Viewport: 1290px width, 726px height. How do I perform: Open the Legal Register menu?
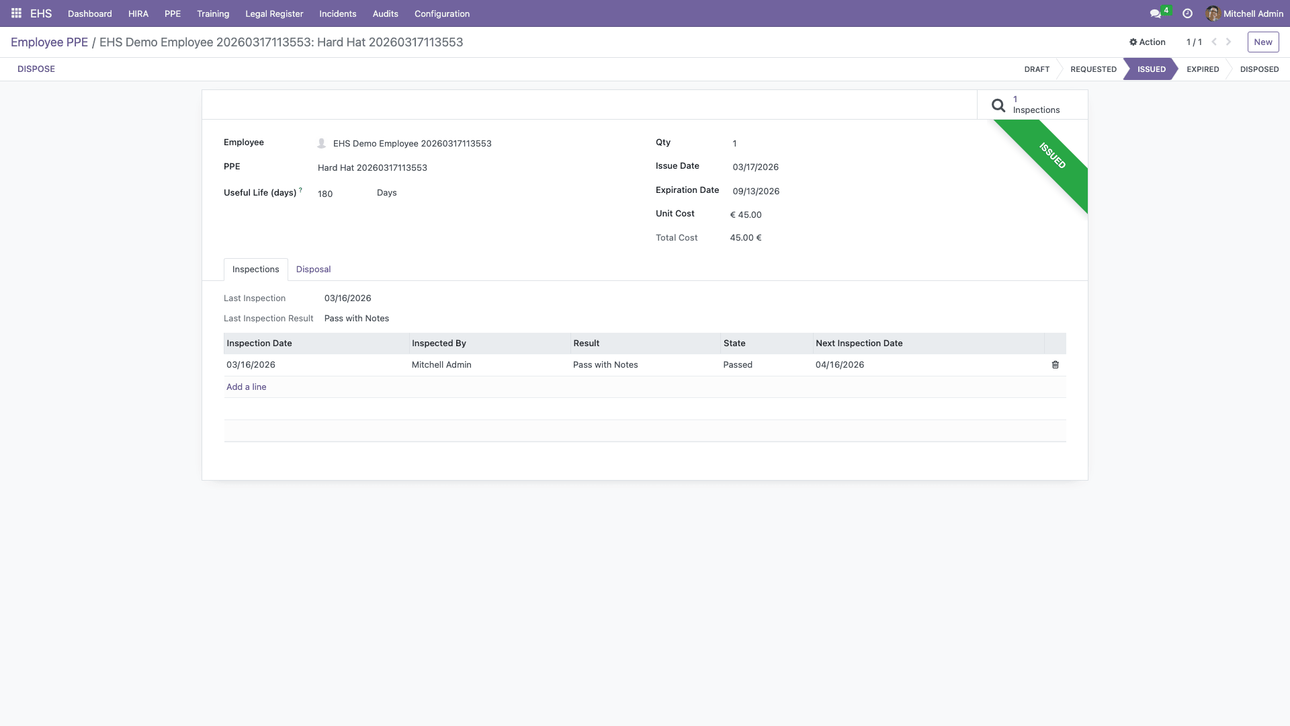(x=274, y=13)
